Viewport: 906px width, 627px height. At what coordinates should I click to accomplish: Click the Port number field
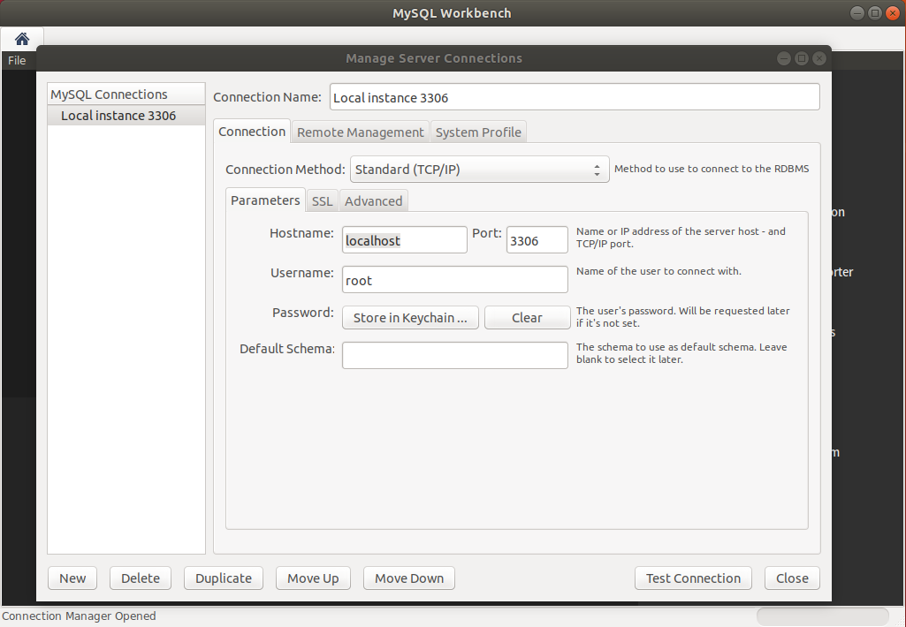(537, 240)
